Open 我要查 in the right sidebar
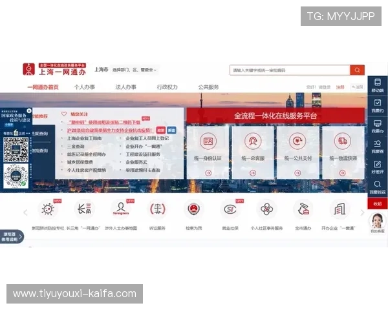 coord(378,147)
